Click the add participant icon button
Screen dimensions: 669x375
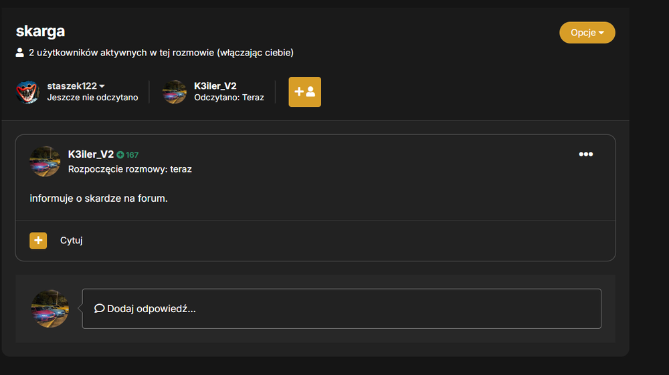tap(304, 92)
